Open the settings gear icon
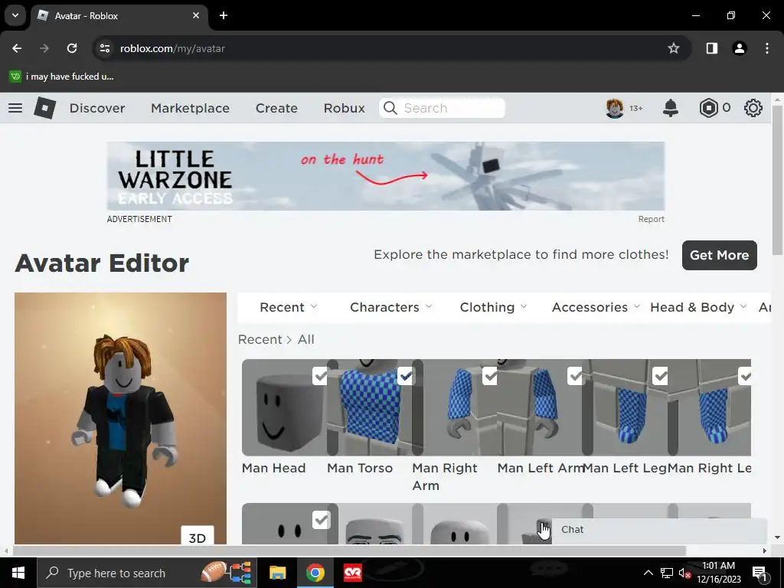This screenshot has height=588, width=784. [753, 108]
